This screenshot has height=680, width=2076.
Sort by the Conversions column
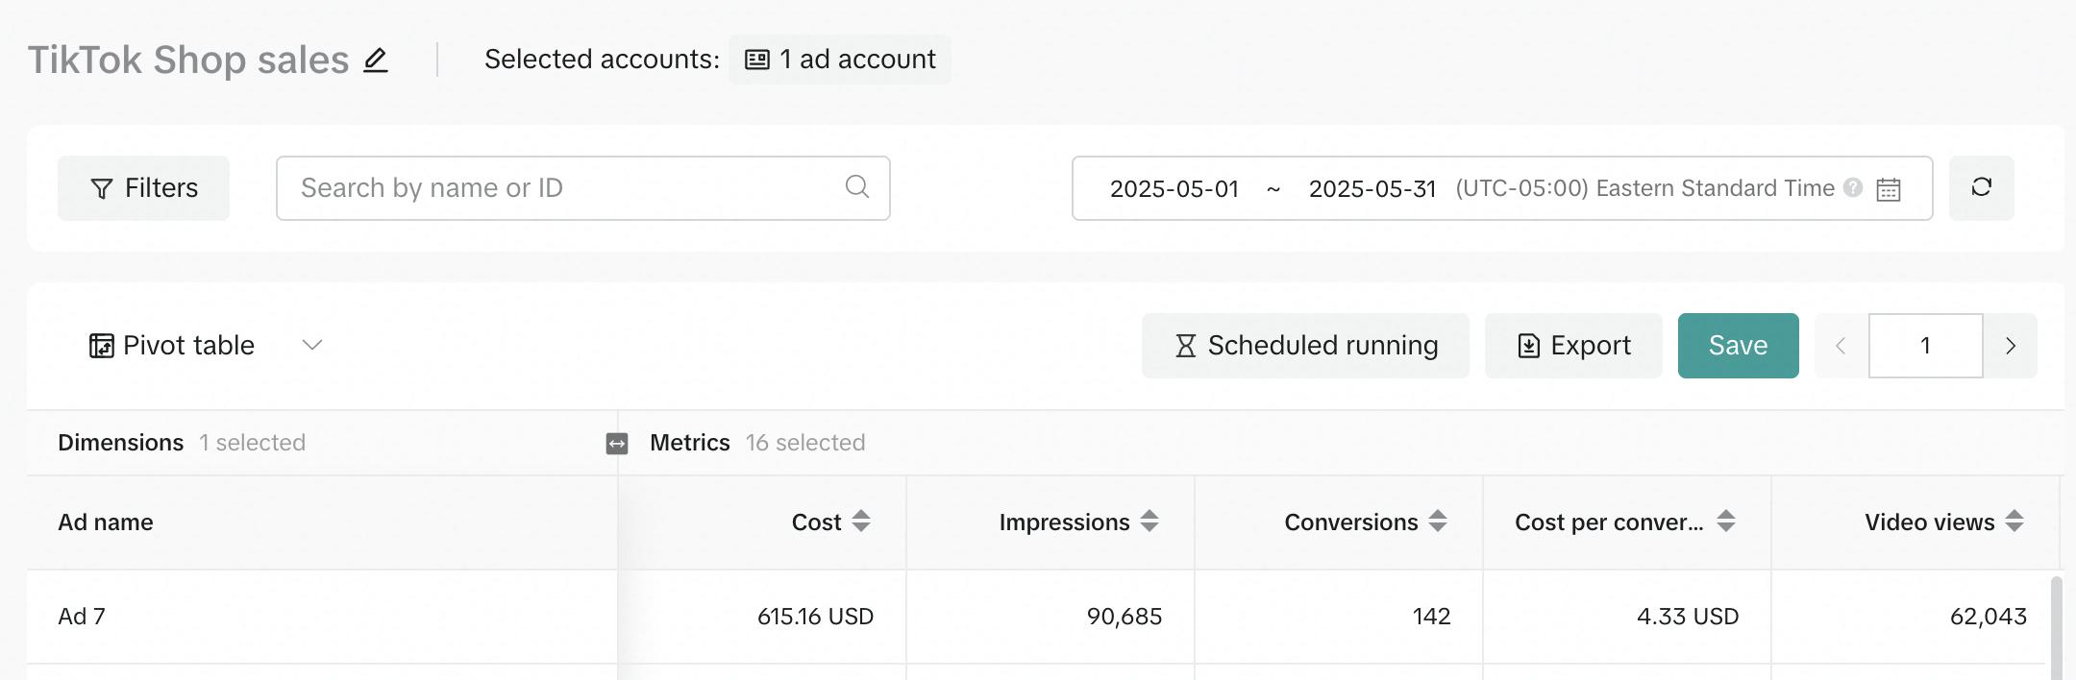click(1438, 522)
